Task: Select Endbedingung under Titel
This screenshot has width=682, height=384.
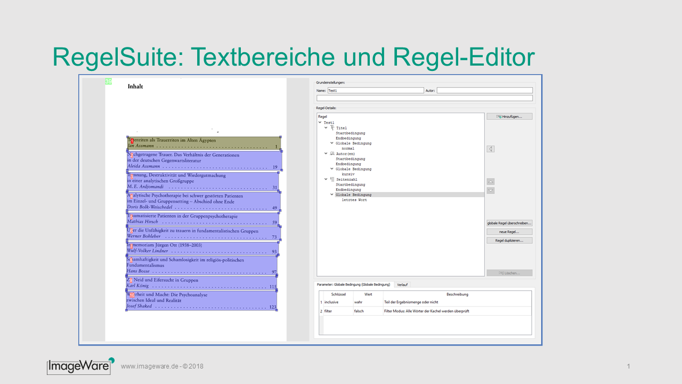Action: [348, 138]
